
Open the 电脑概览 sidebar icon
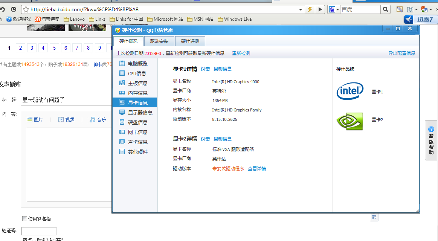click(x=122, y=63)
